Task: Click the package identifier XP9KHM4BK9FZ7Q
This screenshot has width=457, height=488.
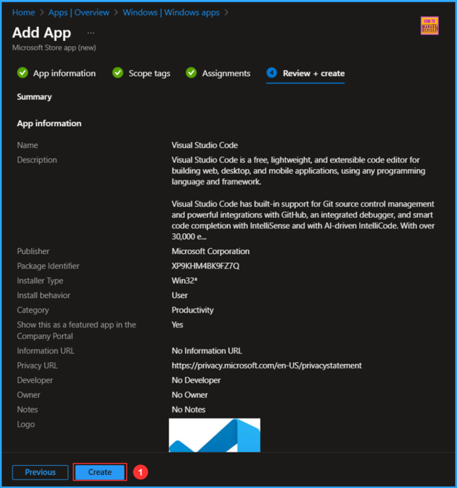Action: tap(206, 266)
